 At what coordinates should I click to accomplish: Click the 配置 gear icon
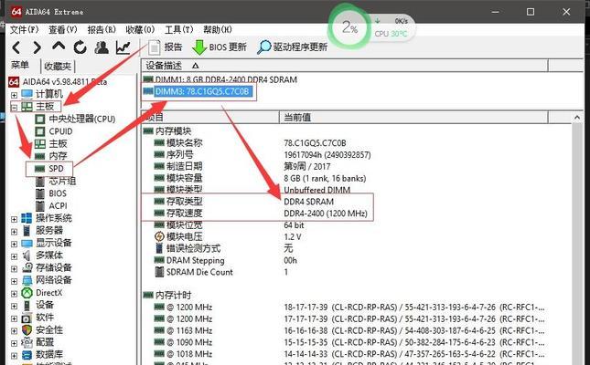tap(27, 342)
